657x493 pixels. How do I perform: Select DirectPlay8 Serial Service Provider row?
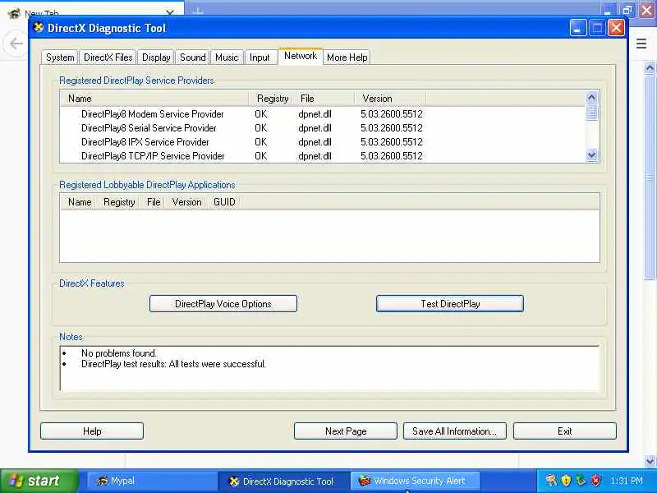coord(323,128)
